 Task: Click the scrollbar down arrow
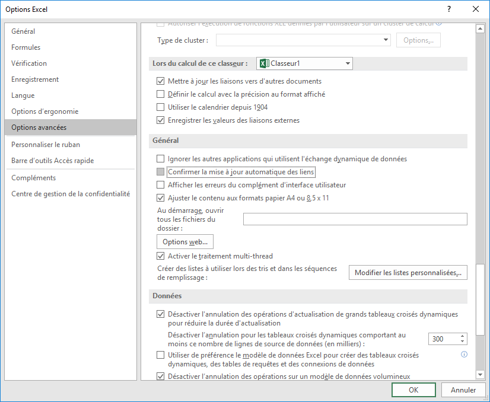point(480,374)
